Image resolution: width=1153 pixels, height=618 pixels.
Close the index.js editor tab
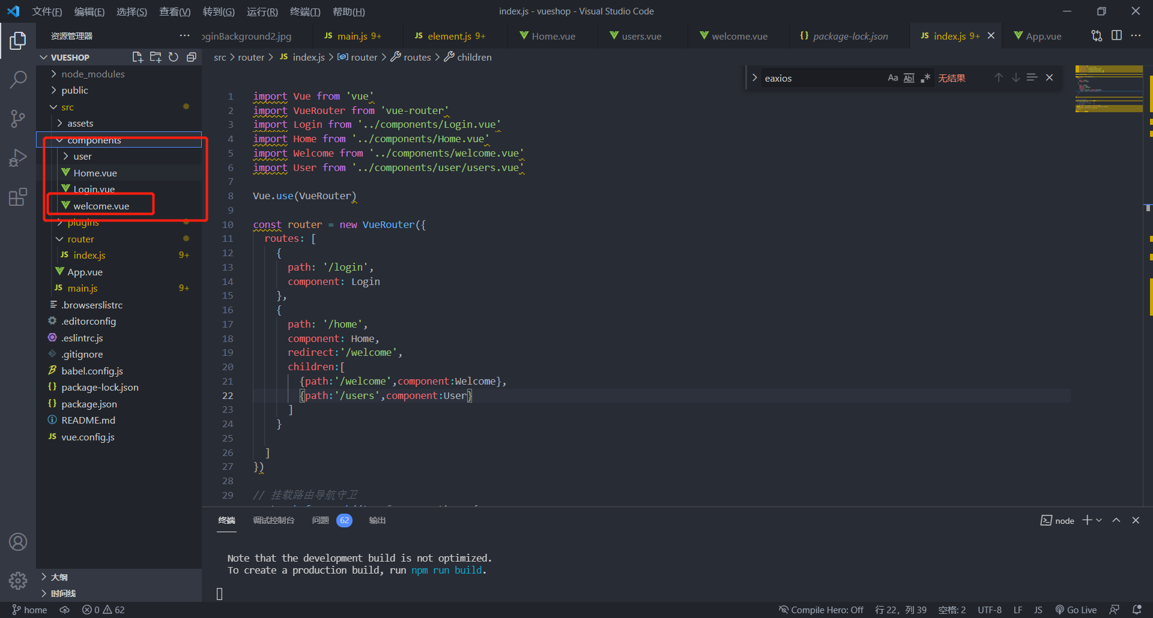[x=991, y=36]
